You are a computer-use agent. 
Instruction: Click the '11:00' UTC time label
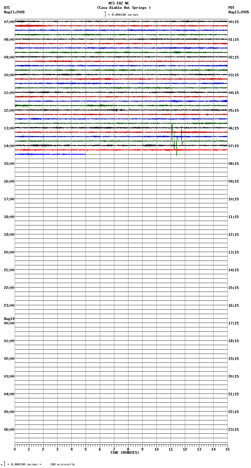9,93
